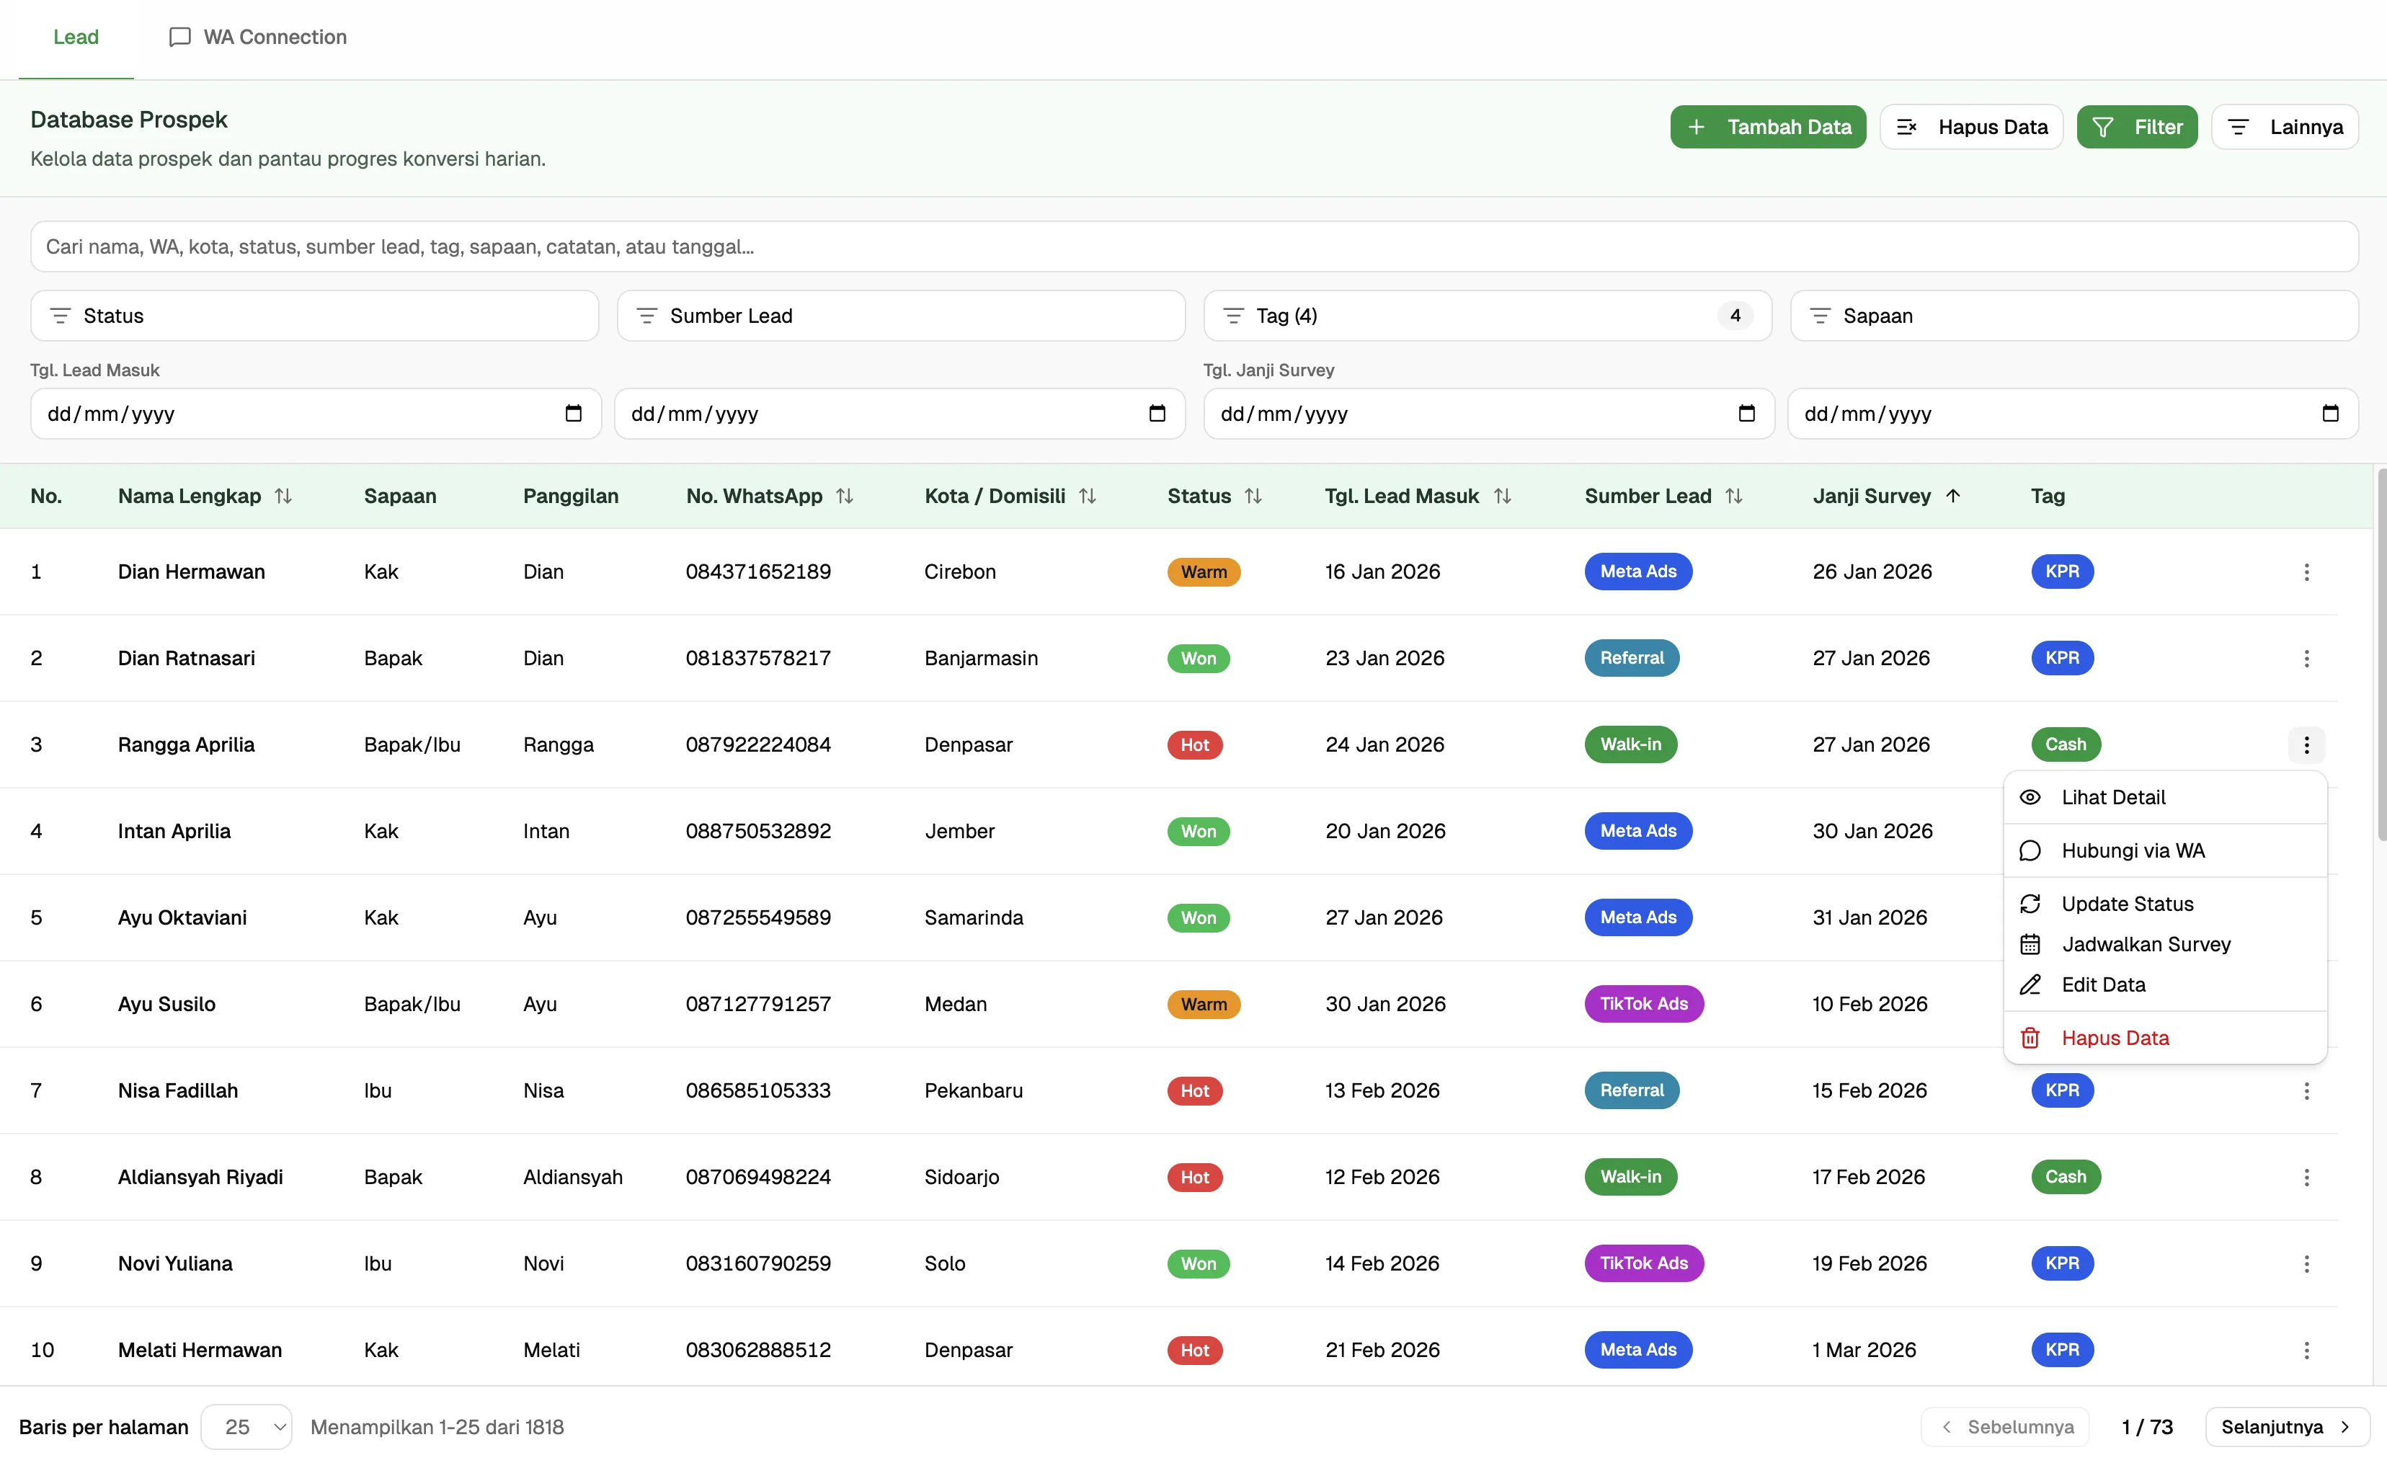2387x1463 pixels.
Task: Open the Tag (4) filter dropdown
Action: (1487, 316)
